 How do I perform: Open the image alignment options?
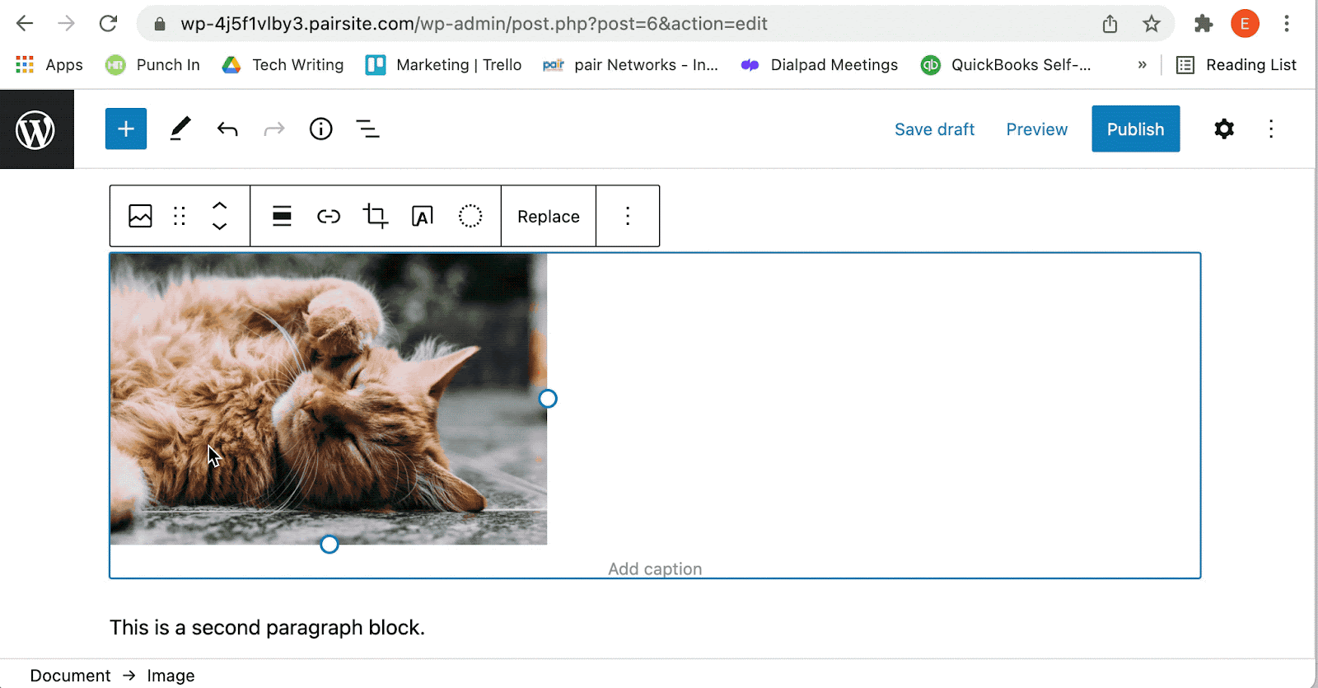coord(282,216)
